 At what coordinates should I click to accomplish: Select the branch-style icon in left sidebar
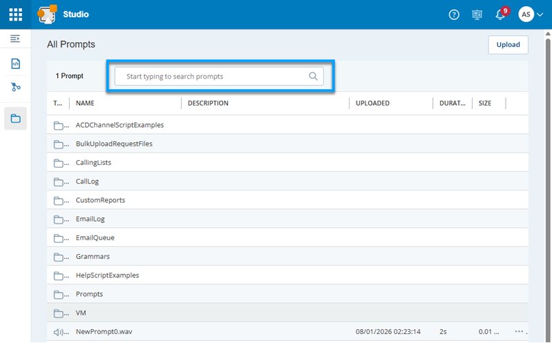tap(15, 87)
